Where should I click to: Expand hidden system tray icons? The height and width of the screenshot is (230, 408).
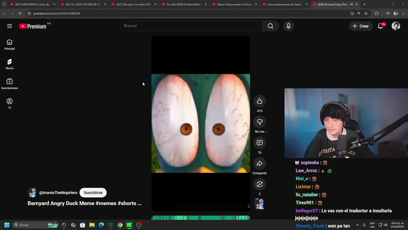pos(357,225)
